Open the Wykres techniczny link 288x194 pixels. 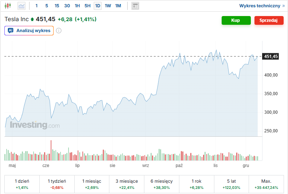pos(262,6)
